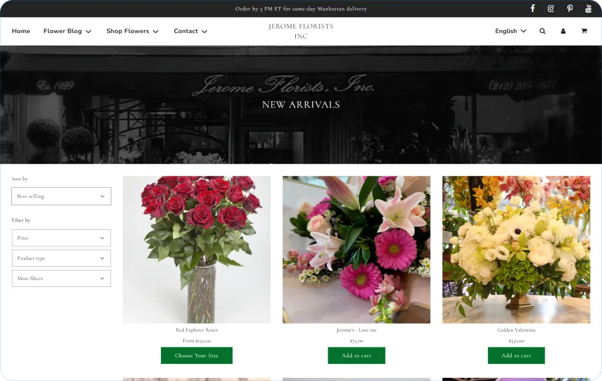
Task: Open the Facebook social link
Action: click(x=533, y=8)
